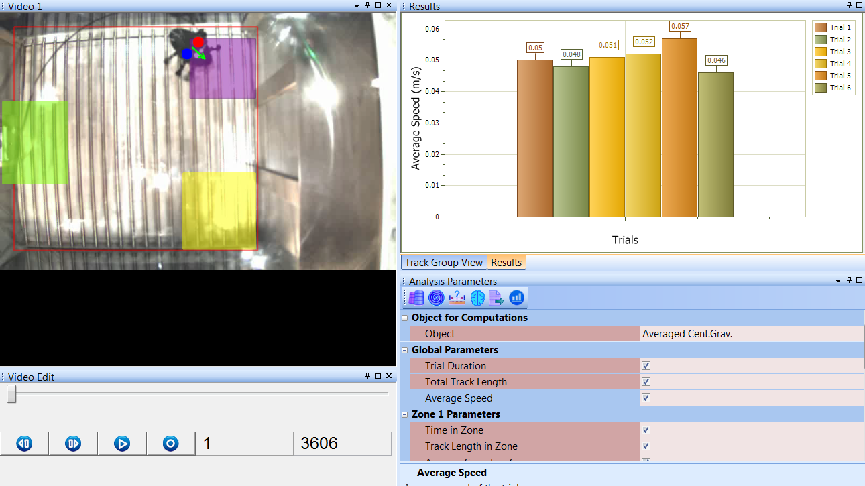Step forward one video frame

pyautogui.click(x=73, y=444)
